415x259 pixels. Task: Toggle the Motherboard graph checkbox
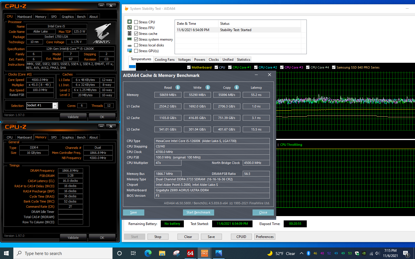(x=189, y=67)
